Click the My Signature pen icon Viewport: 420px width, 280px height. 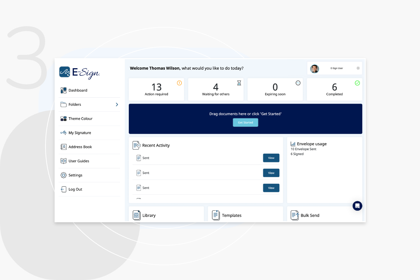[x=63, y=133]
